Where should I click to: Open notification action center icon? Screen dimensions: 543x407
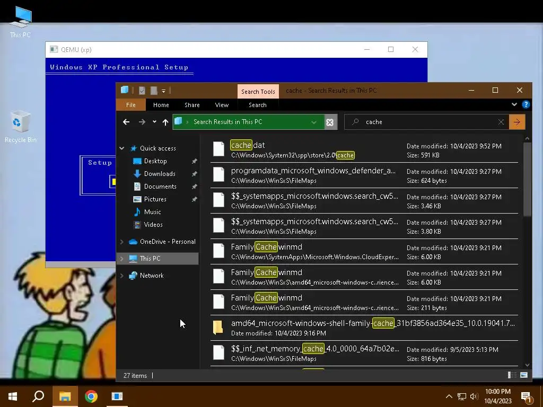click(x=527, y=396)
